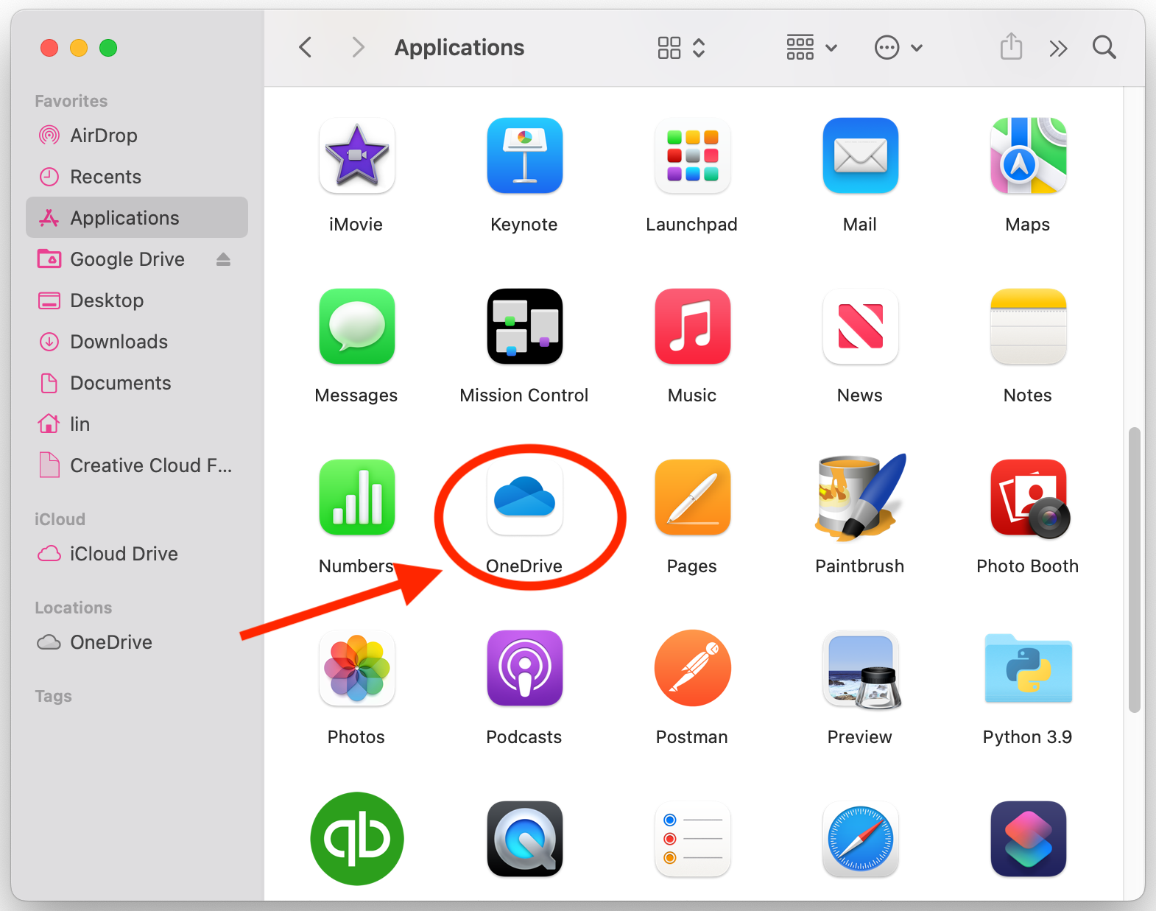Image resolution: width=1156 pixels, height=911 pixels.
Task: Open the ellipsis action menu
Action: pyautogui.click(x=898, y=48)
